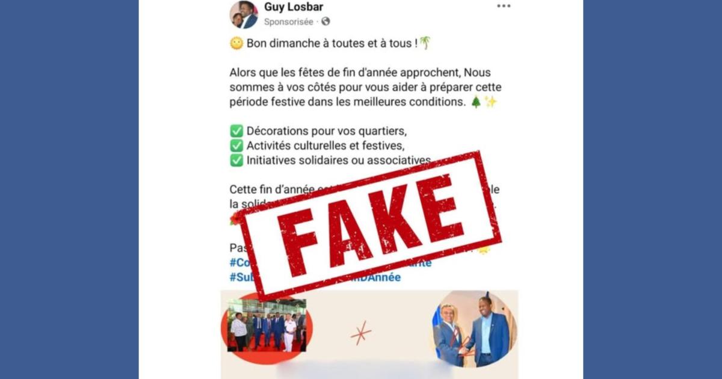The image size is (722, 379).
Task: Click the palm tree emoji
Action: click(425, 43)
